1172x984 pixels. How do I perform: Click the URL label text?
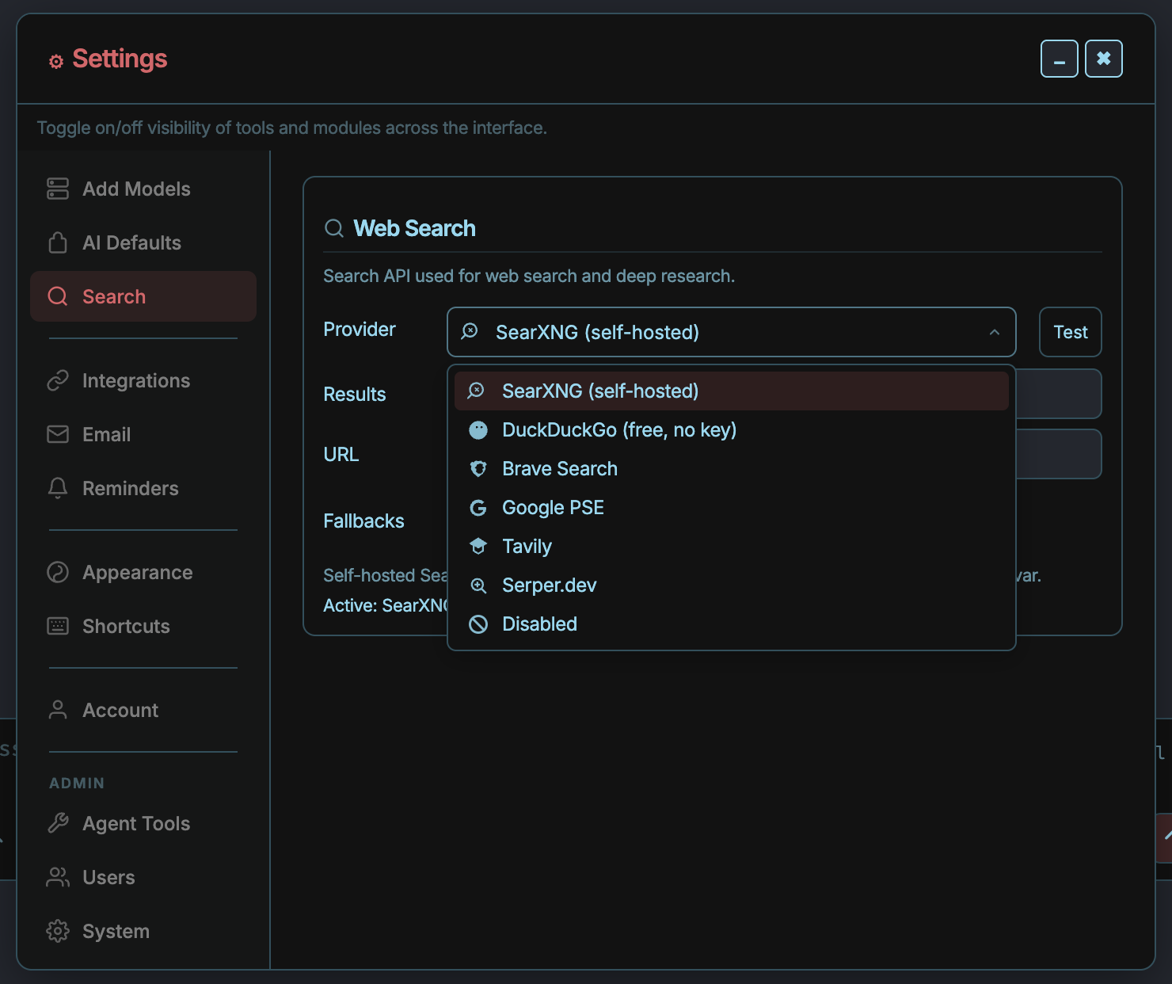[x=341, y=454]
